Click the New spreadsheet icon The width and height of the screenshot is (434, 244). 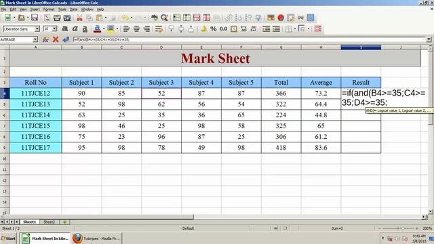7,18
